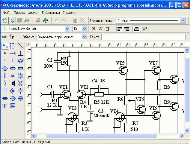Choose the transistor symbol tool
The width and height of the screenshot is (190, 144).
[x=21, y=76]
